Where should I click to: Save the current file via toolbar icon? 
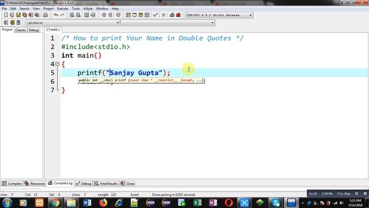pos(18,15)
